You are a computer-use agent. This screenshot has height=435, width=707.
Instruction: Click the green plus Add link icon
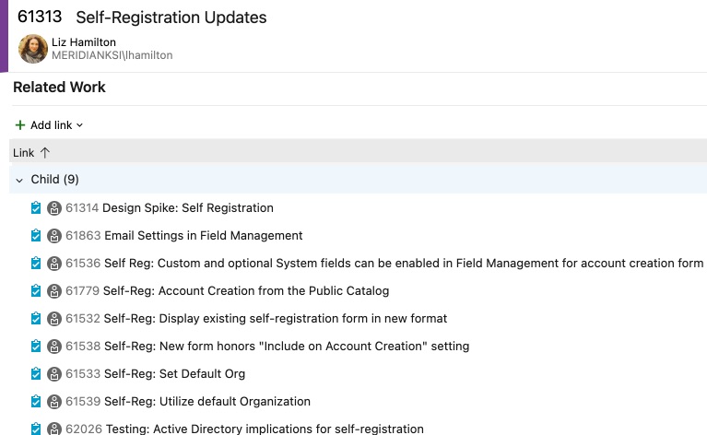[20, 124]
